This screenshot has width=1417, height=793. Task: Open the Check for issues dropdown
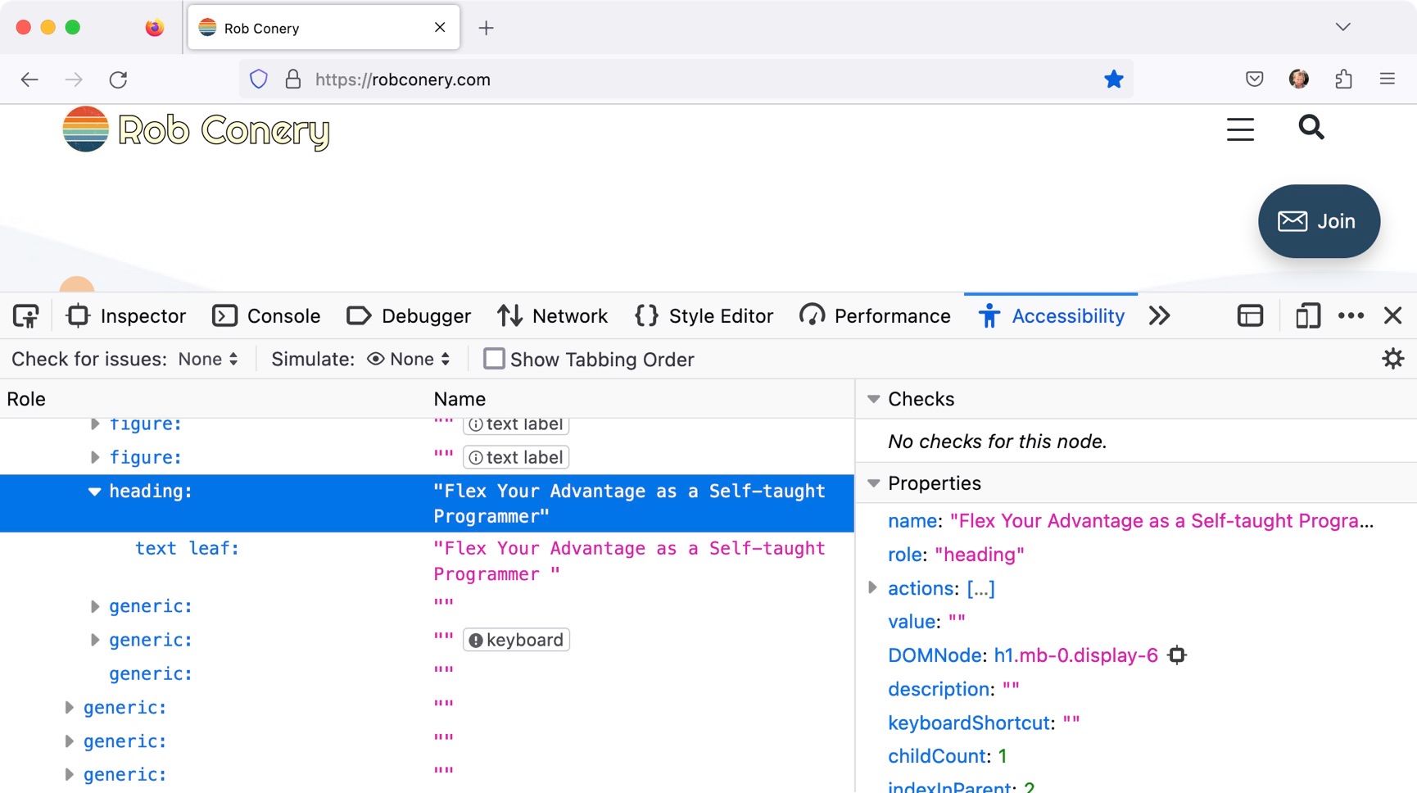208,359
